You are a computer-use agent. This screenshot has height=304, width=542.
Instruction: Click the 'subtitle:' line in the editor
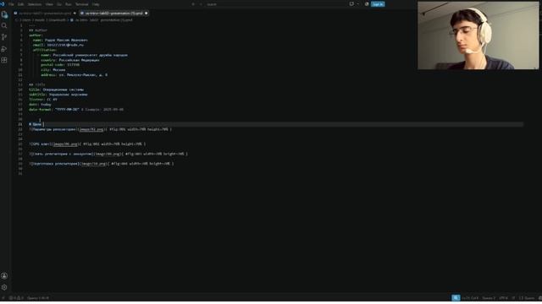[x=58, y=95]
